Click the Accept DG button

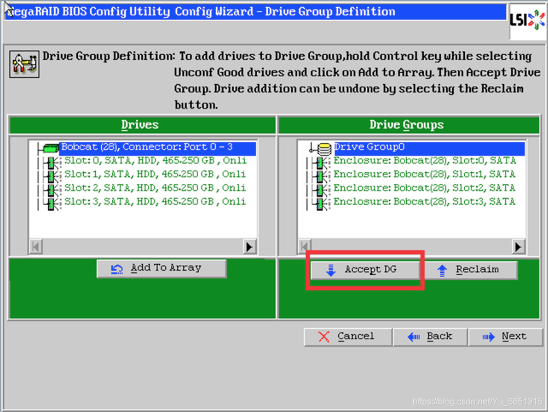click(x=365, y=270)
